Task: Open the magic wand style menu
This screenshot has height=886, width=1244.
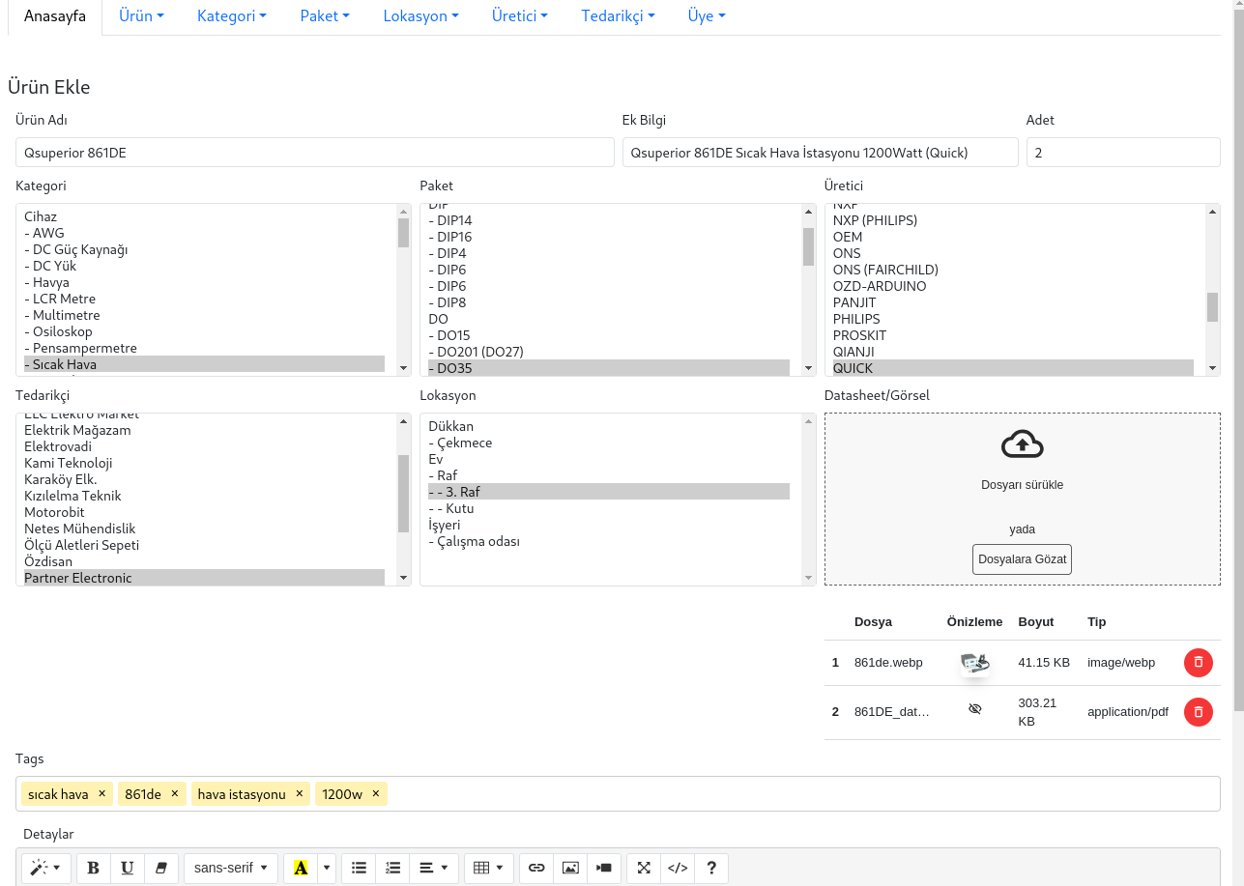Action: pos(45,868)
